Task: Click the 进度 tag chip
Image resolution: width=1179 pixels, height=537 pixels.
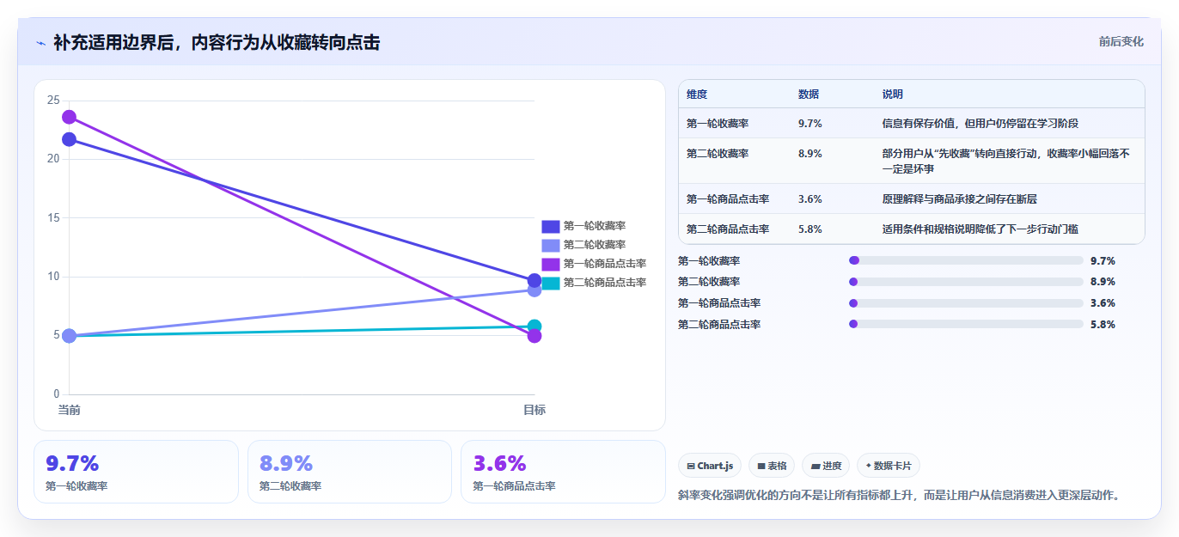Action: [x=826, y=466]
